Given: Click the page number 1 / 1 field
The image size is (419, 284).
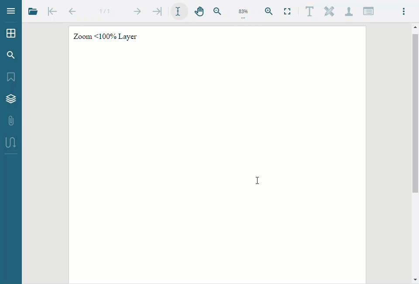Looking at the screenshot, I should click(104, 11).
